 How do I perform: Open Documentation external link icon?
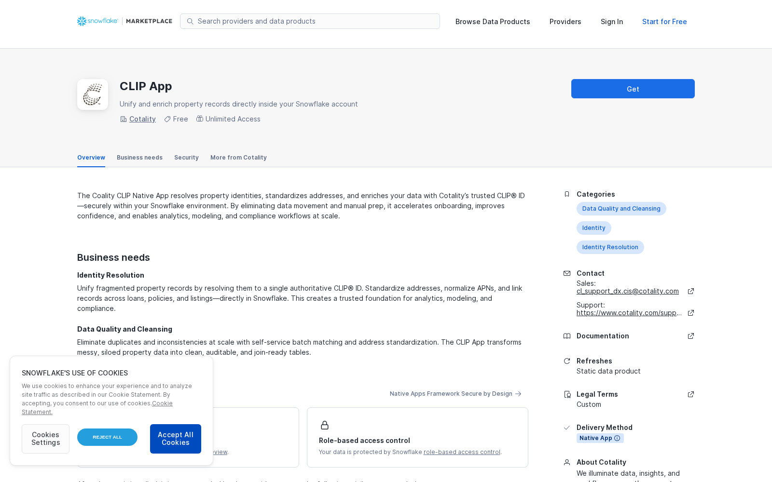click(x=691, y=336)
